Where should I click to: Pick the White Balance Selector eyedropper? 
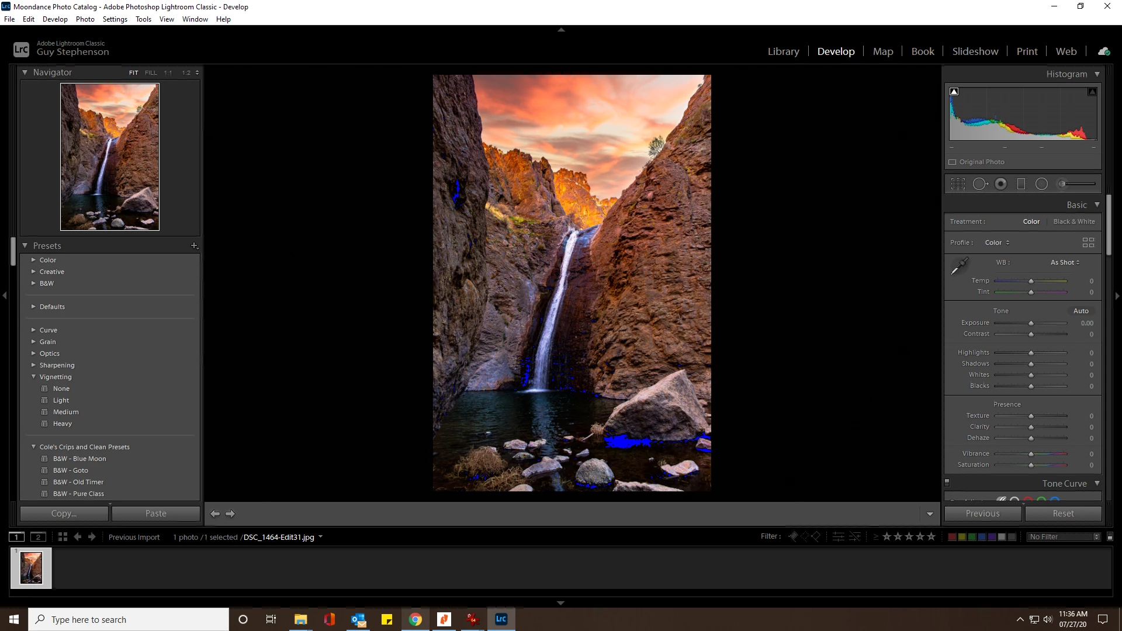coord(959,266)
